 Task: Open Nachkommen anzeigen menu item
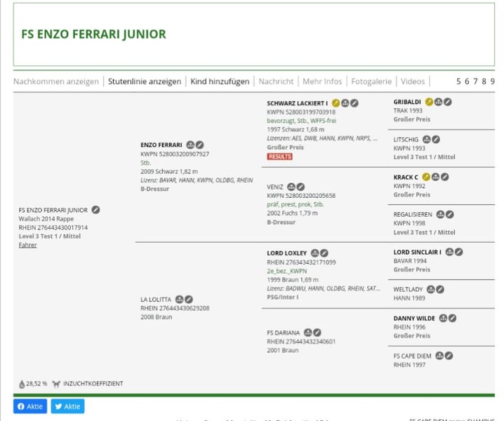click(56, 81)
